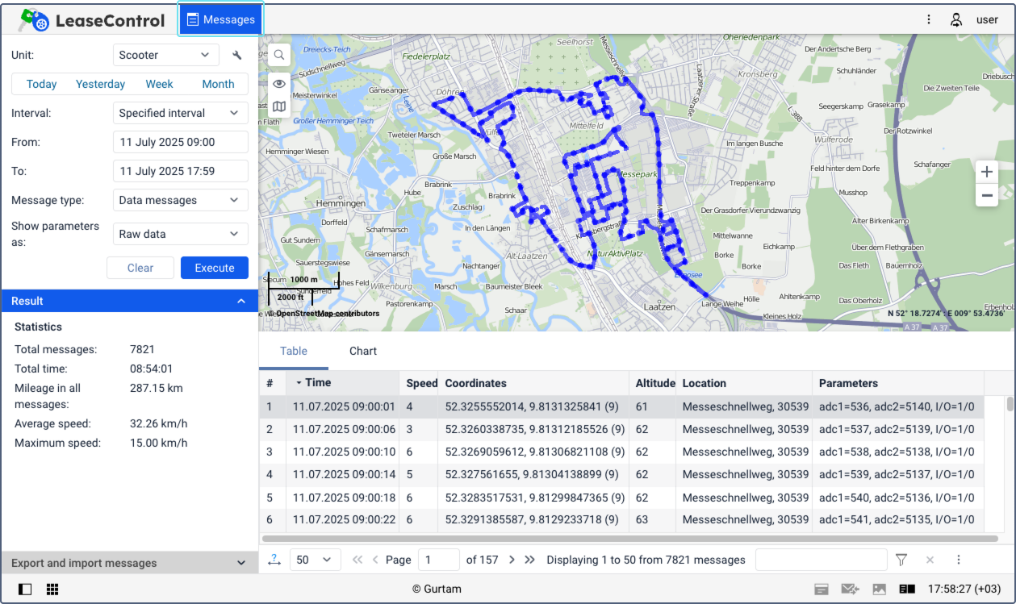The height and width of the screenshot is (604, 1016).
Task: Collapse the Result section
Action: tap(130, 301)
